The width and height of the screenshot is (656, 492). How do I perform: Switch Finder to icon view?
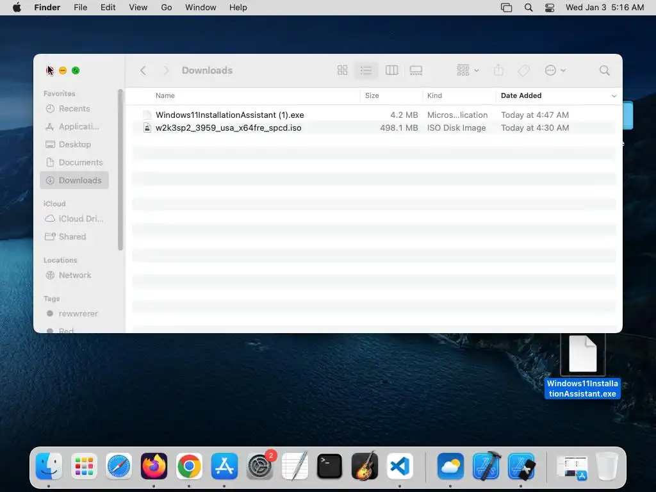click(342, 70)
